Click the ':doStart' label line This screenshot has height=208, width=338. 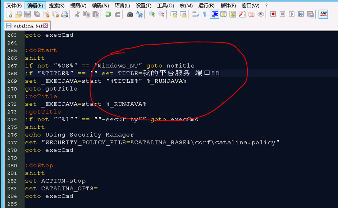41,50
